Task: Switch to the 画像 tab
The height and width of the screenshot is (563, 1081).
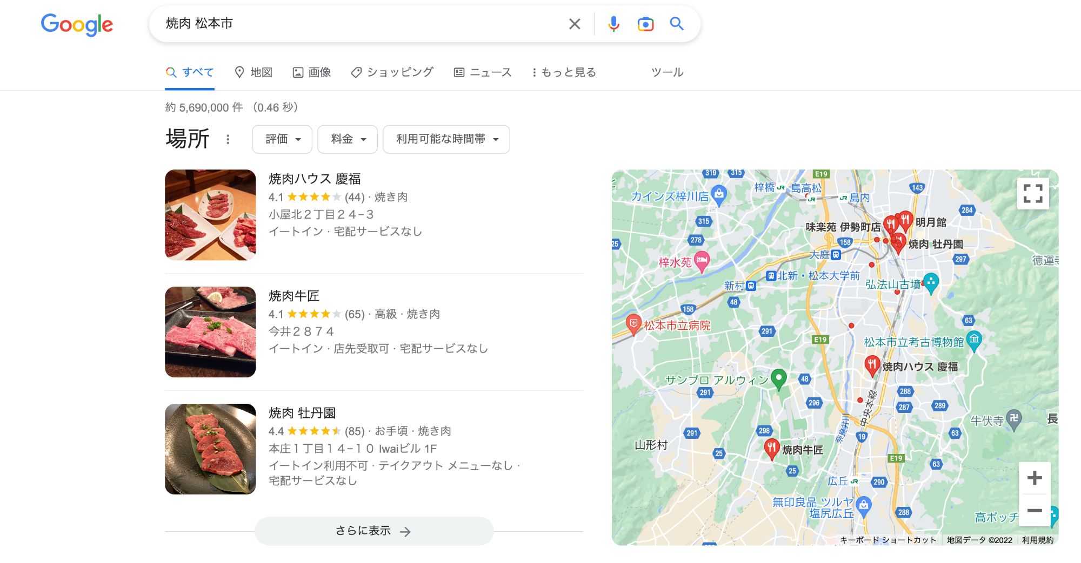Action: pyautogui.click(x=312, y=72)
